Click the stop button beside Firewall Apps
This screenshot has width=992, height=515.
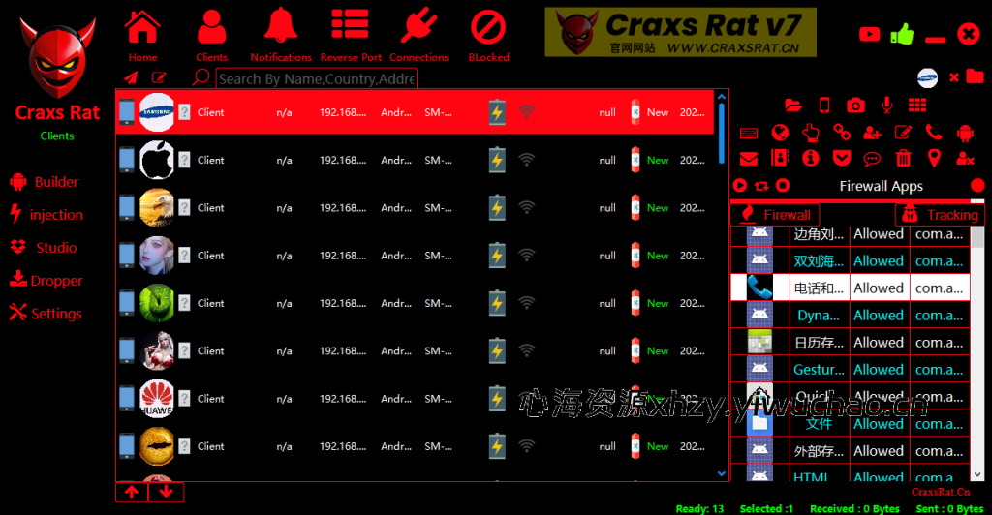(x=783, y=185)
